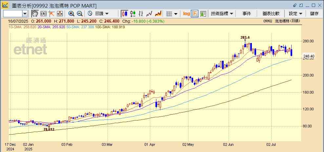Screen dimensions: 324x152
Task: Click the grid lines icon
Action: [x=169, y=14]
